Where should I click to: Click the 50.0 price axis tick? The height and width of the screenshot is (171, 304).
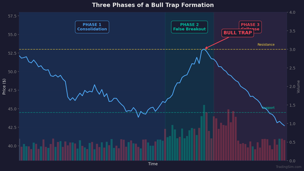tap(13, 72)
